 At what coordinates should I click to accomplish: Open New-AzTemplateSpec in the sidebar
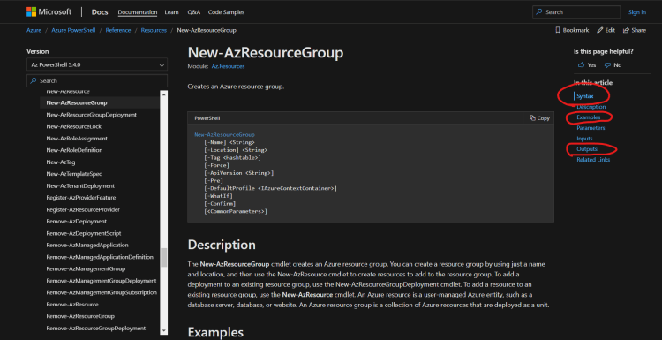[74, 174]
